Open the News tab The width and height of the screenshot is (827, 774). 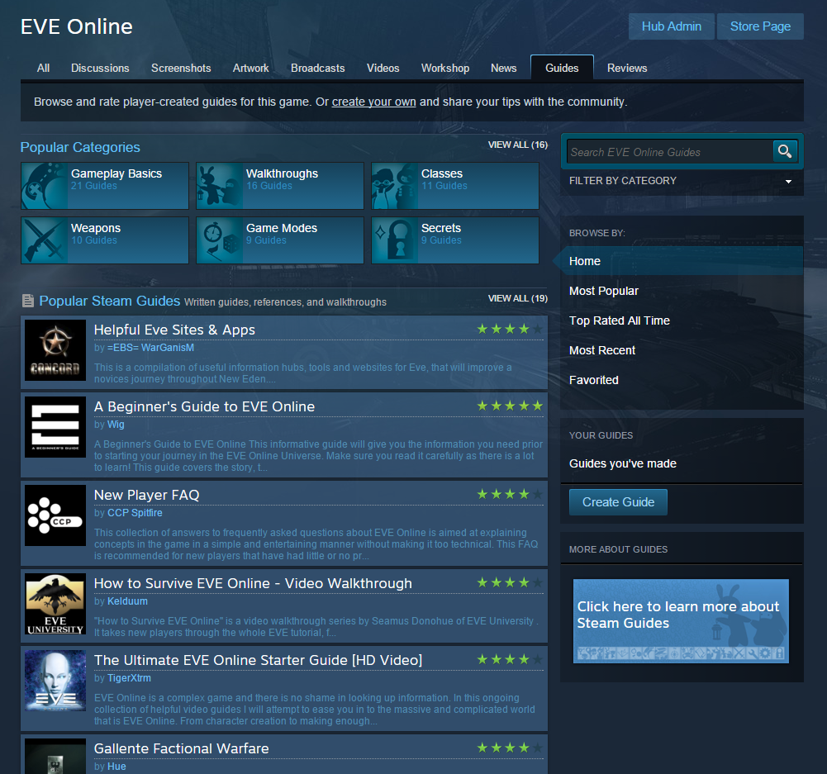coord(504,68)
